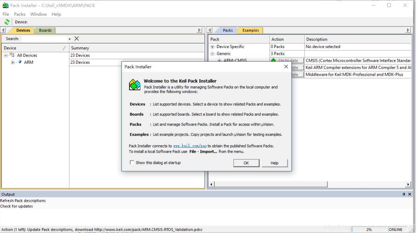Click the green refresh packs toolbar icon
This screenshot has width=419, height=233.
[x=7, y=22]
